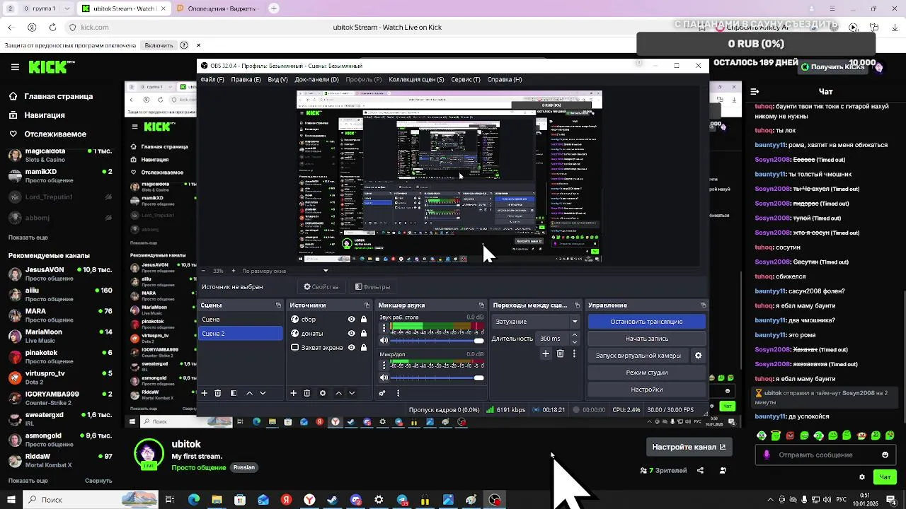The width and height of the screenshot is (906, 509).
Task: Open chat settings gear icon
Action: tap(862, 477)
